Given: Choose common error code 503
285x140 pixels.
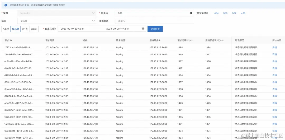Looking at the screenshot, I should (x=225, y=13).
